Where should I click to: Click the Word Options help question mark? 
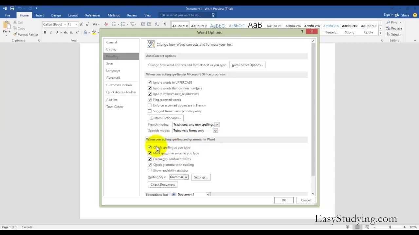(x=302, y=32)
